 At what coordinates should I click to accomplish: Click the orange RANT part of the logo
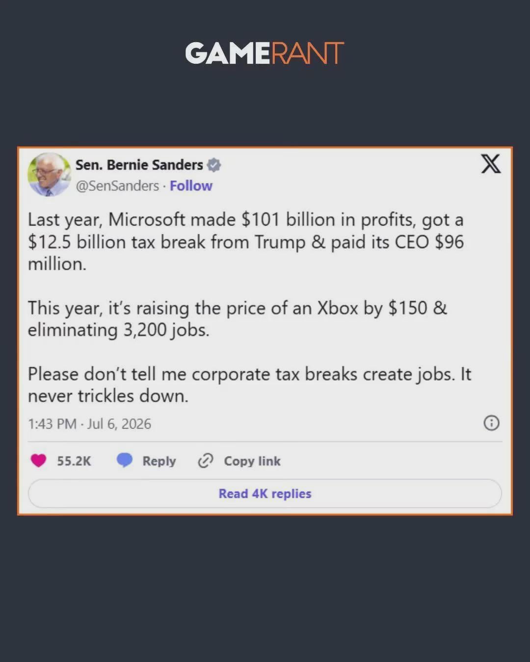308,53
